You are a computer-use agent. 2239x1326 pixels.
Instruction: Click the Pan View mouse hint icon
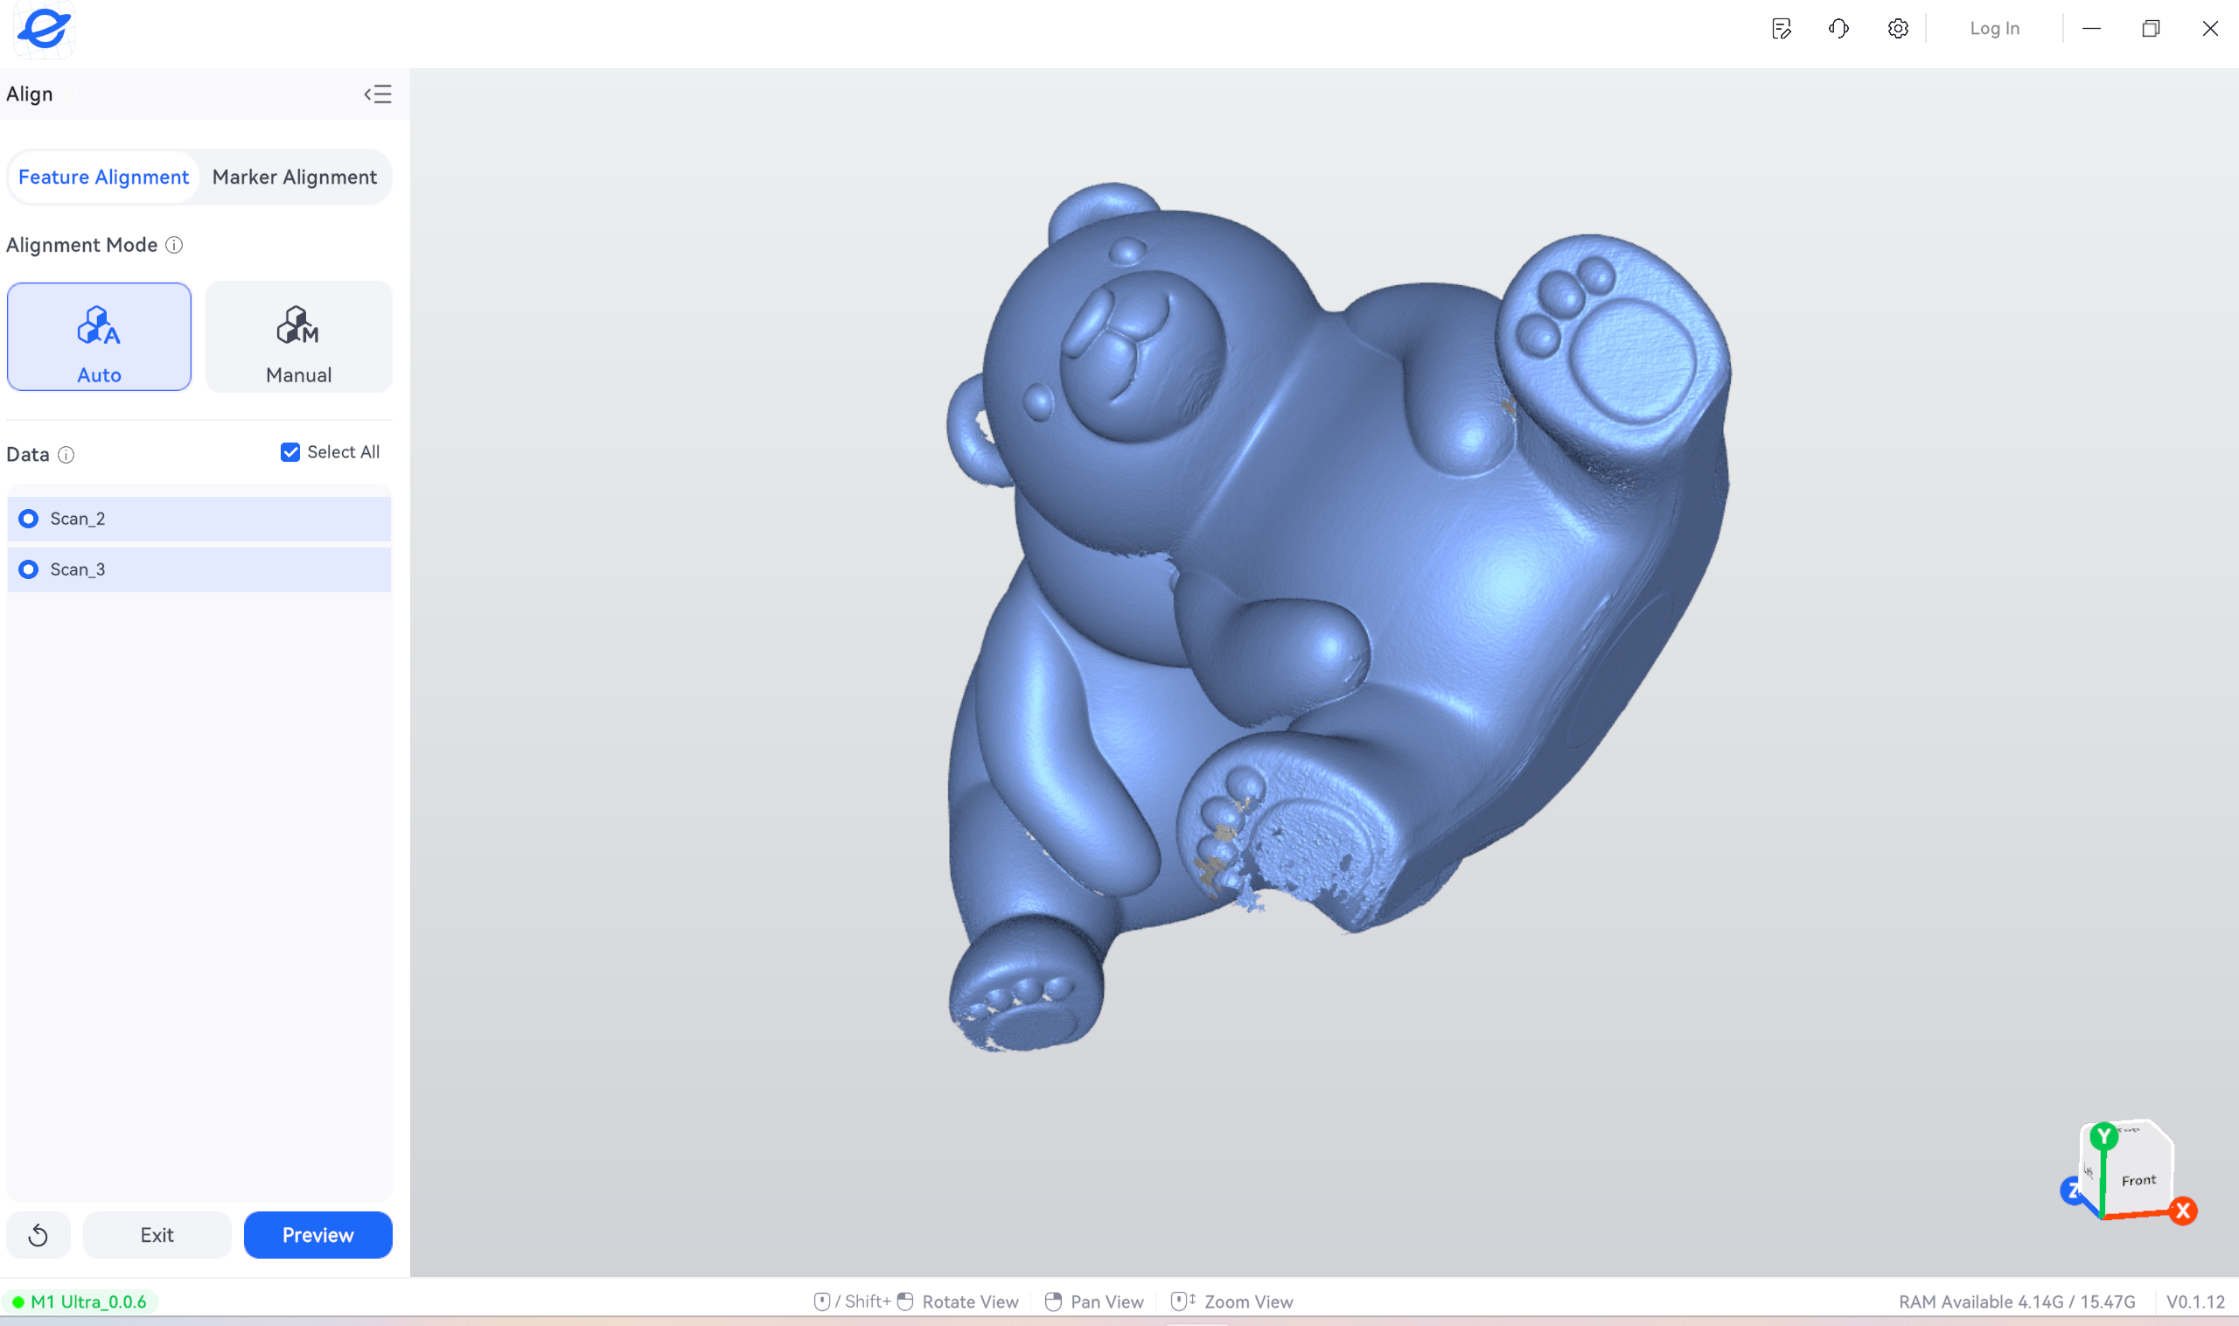pos(1053,1302)
